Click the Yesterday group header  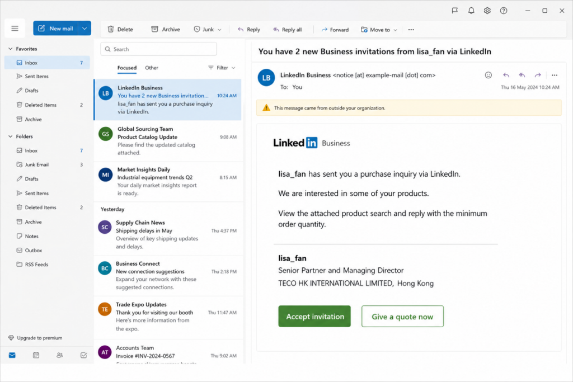pos(112,209)
